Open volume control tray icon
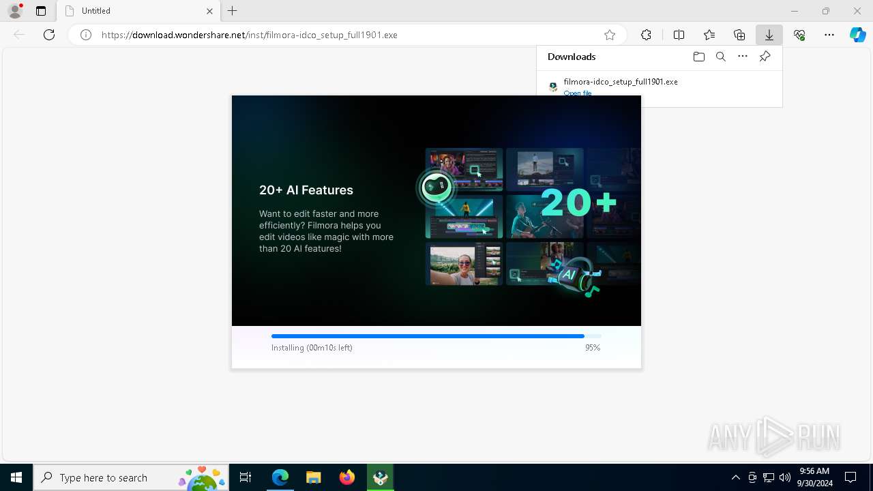873x491 pixels. pos(784,477)
